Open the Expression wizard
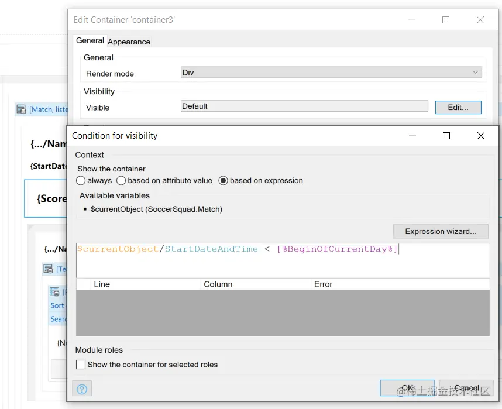The height and width of the screenshot is (409, 502). coord(441,231)
